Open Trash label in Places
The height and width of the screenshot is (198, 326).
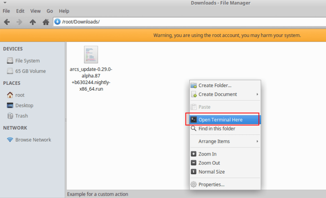(x=21, y=116)
